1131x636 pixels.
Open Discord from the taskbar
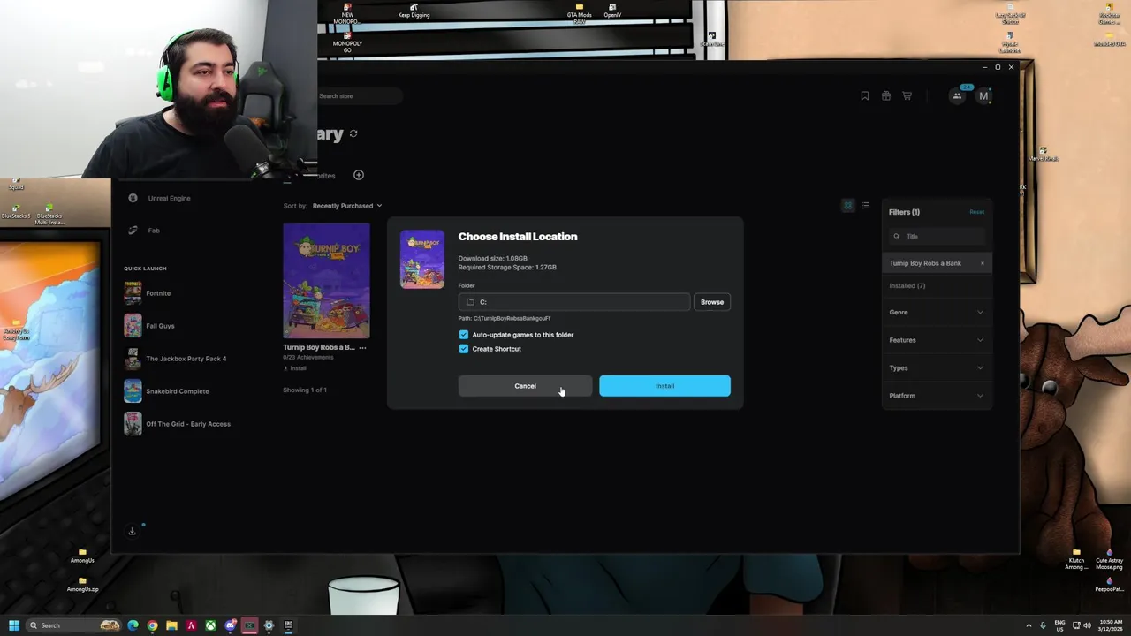(230, 625)
